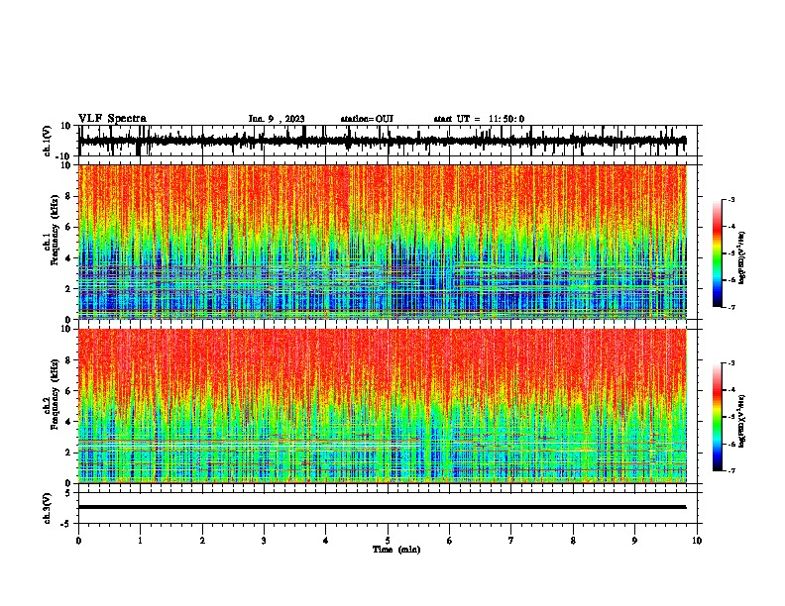The width and height of the screenshot is (785, 606).
Task: Click the ch.1(V) waveform trace panel
Action: 390,141
